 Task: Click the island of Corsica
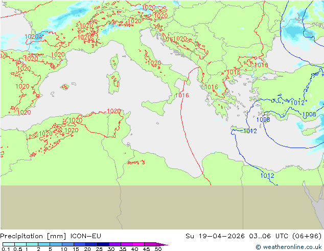[114, 62]
